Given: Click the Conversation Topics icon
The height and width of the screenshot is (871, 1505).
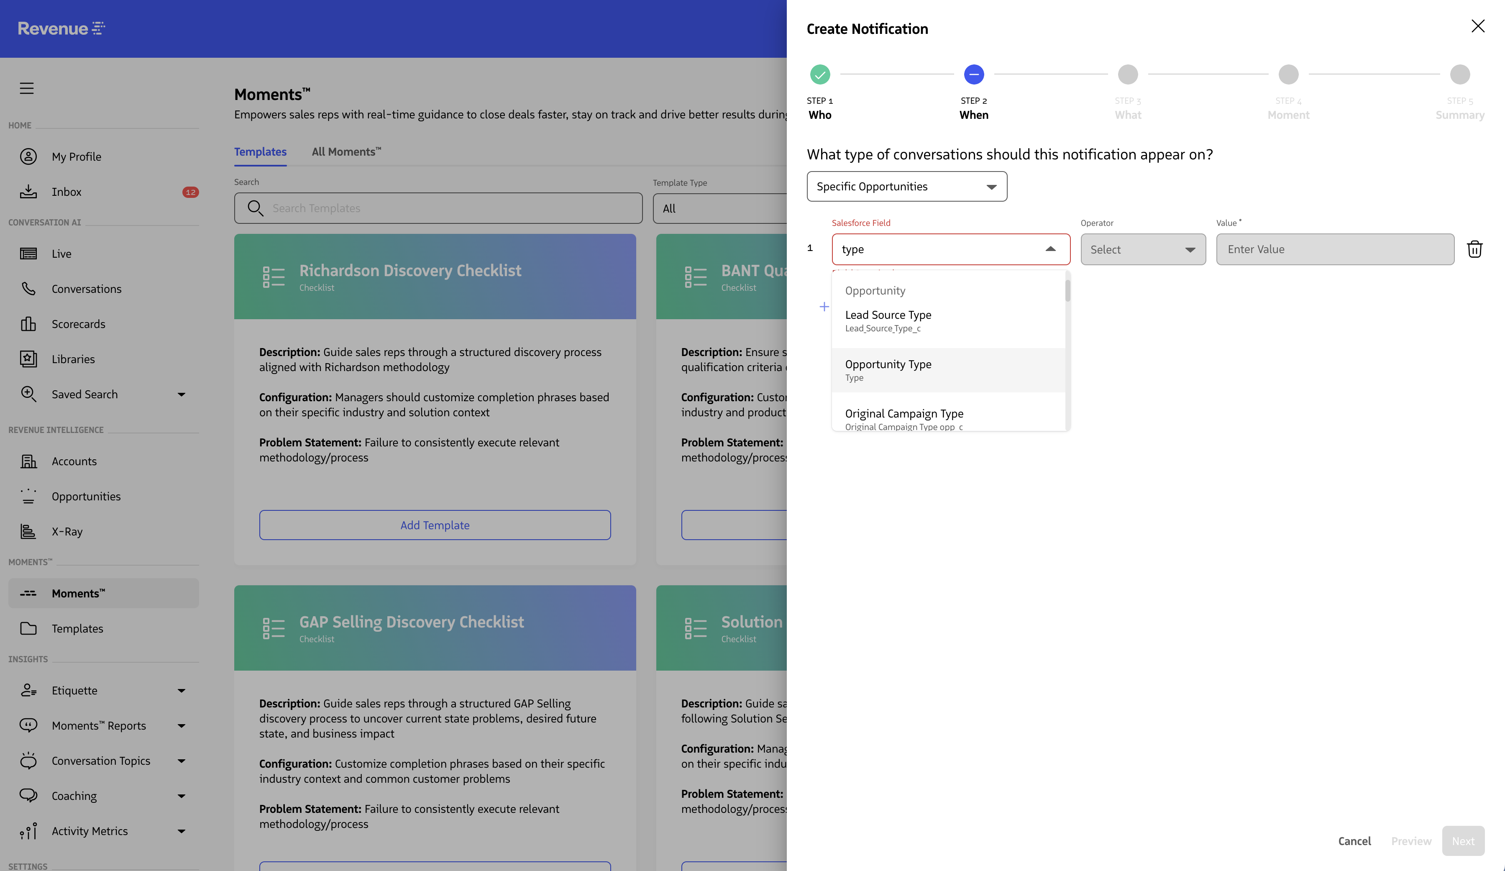Looking at the screenshot, I should [x=28, y=761].
